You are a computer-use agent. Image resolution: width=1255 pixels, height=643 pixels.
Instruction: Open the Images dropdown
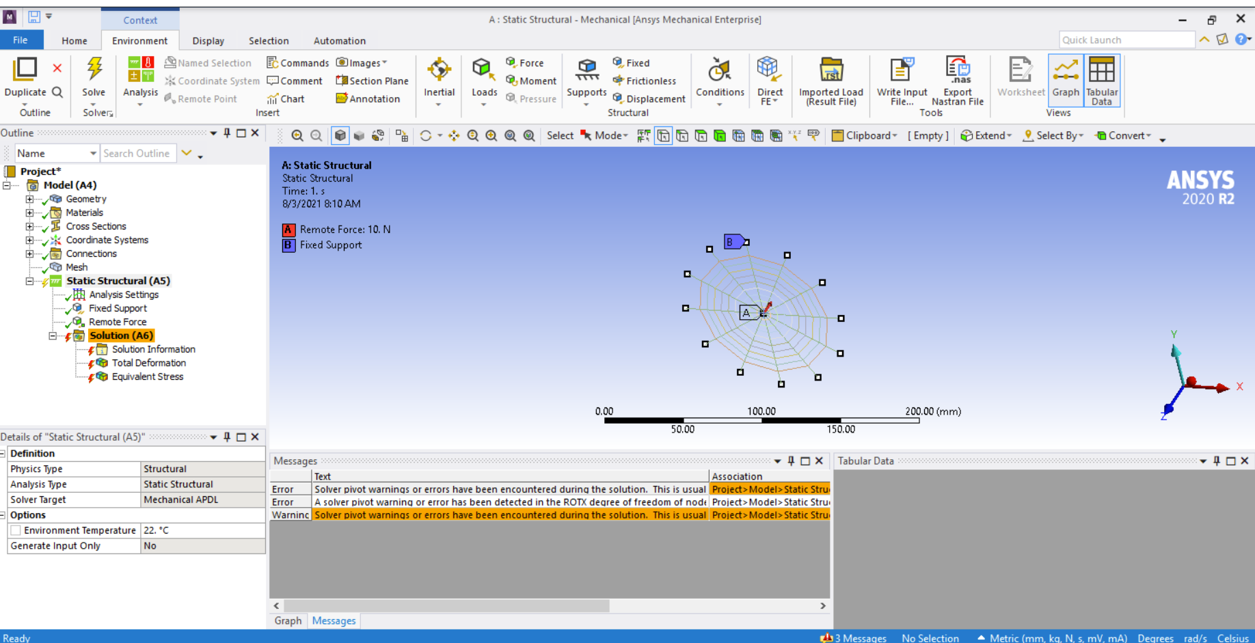[x=362, y=62]
